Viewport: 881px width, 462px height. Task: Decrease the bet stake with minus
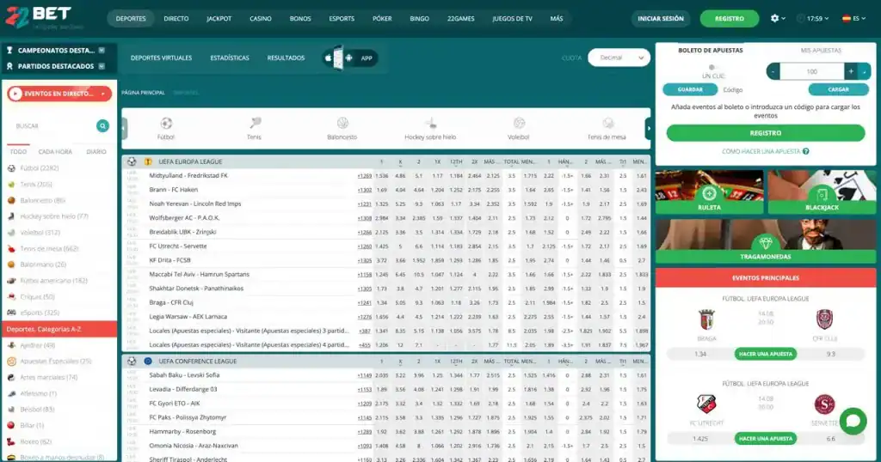[x=773, y=71]
